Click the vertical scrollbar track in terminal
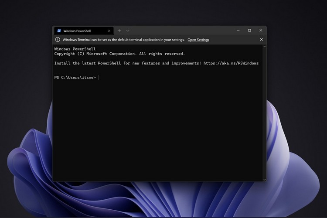Screen dimensions: 327x218 [265, 113]
